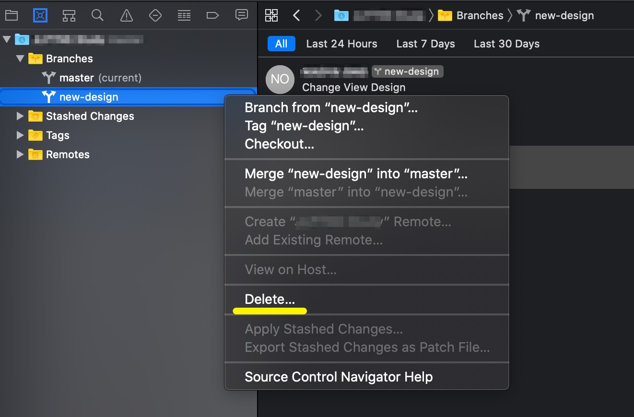Select the Stashed Changes label
This screenshot has height=417, width=634.
coord(90,116)
